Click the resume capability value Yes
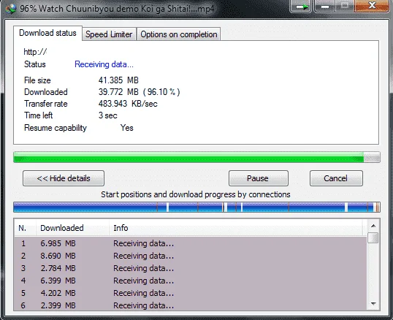 127,128
